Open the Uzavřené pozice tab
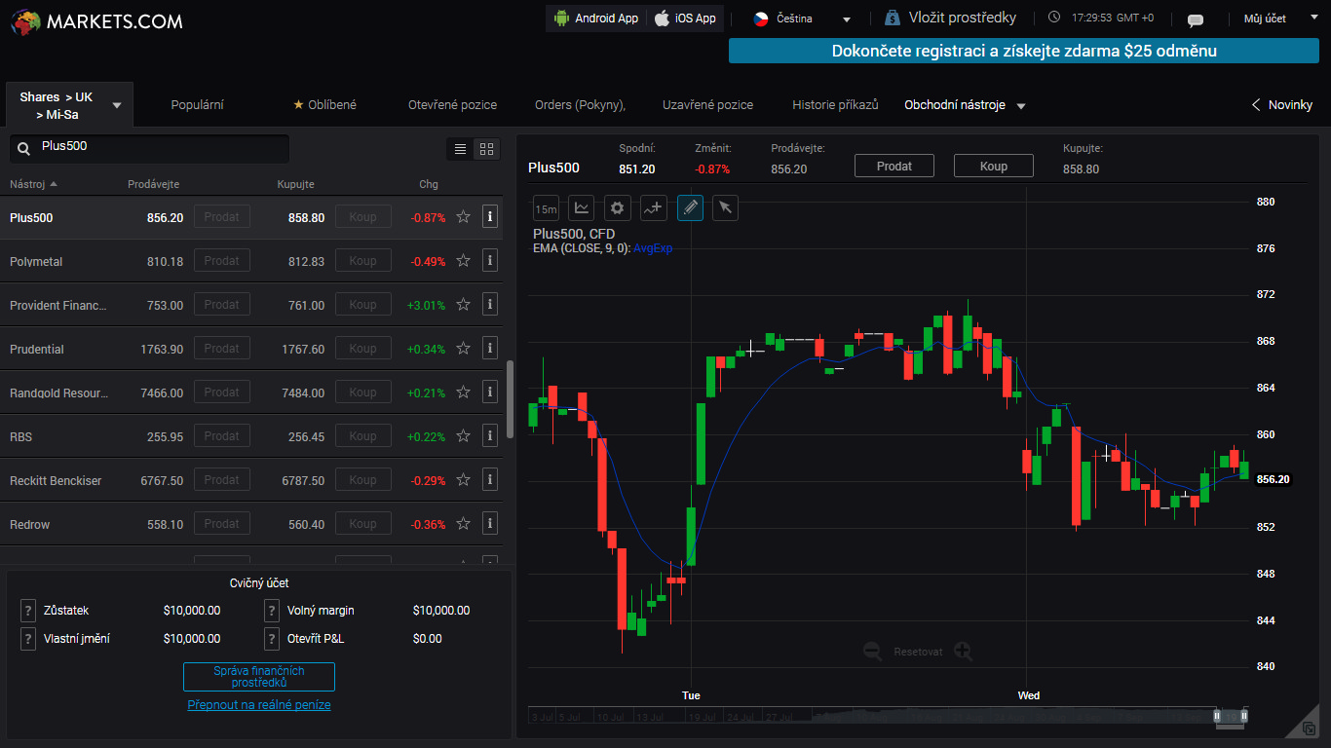1331x748 pixels. click(x=707, y=105)
